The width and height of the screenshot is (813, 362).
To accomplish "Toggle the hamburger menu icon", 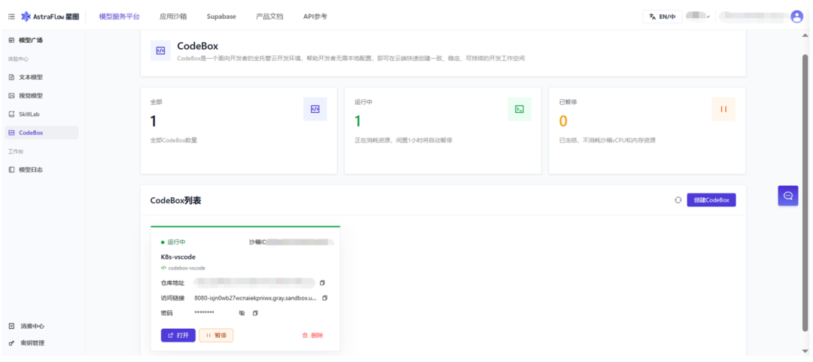I will [x=11, y=17].
